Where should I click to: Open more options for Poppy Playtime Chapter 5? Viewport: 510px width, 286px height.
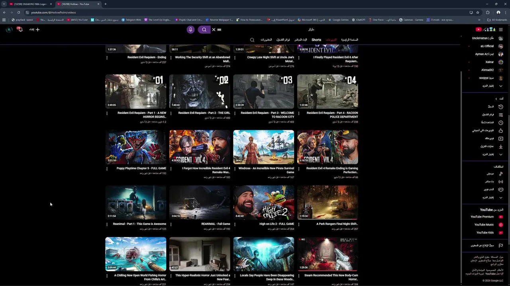coord(107,169)
